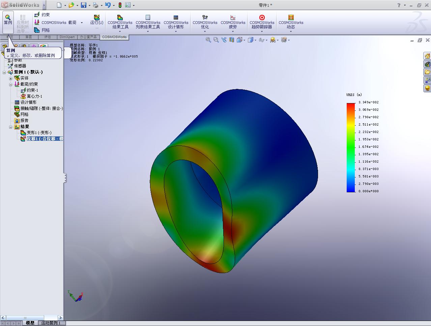Click the COSMOSWorks 载荷 loads icon

[37, 22]
